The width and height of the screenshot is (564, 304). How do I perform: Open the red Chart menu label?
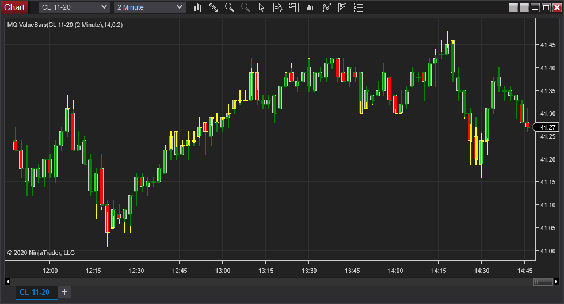14,7
